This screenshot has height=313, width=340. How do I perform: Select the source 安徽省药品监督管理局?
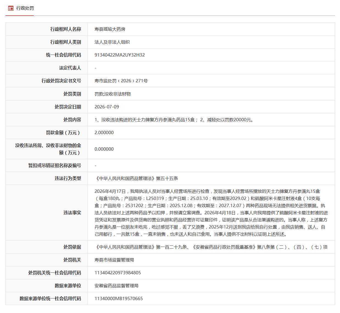(116, 286)
